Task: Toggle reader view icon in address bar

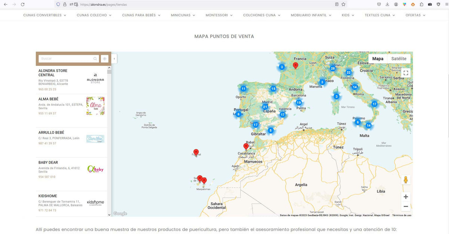Action: (337, 4)
